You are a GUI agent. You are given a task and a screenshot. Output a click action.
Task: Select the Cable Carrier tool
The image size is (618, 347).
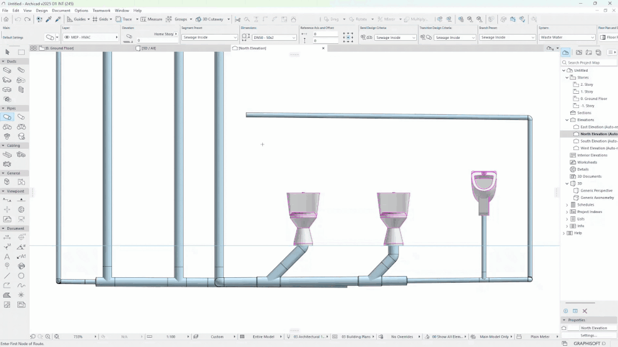coord(7,154)
